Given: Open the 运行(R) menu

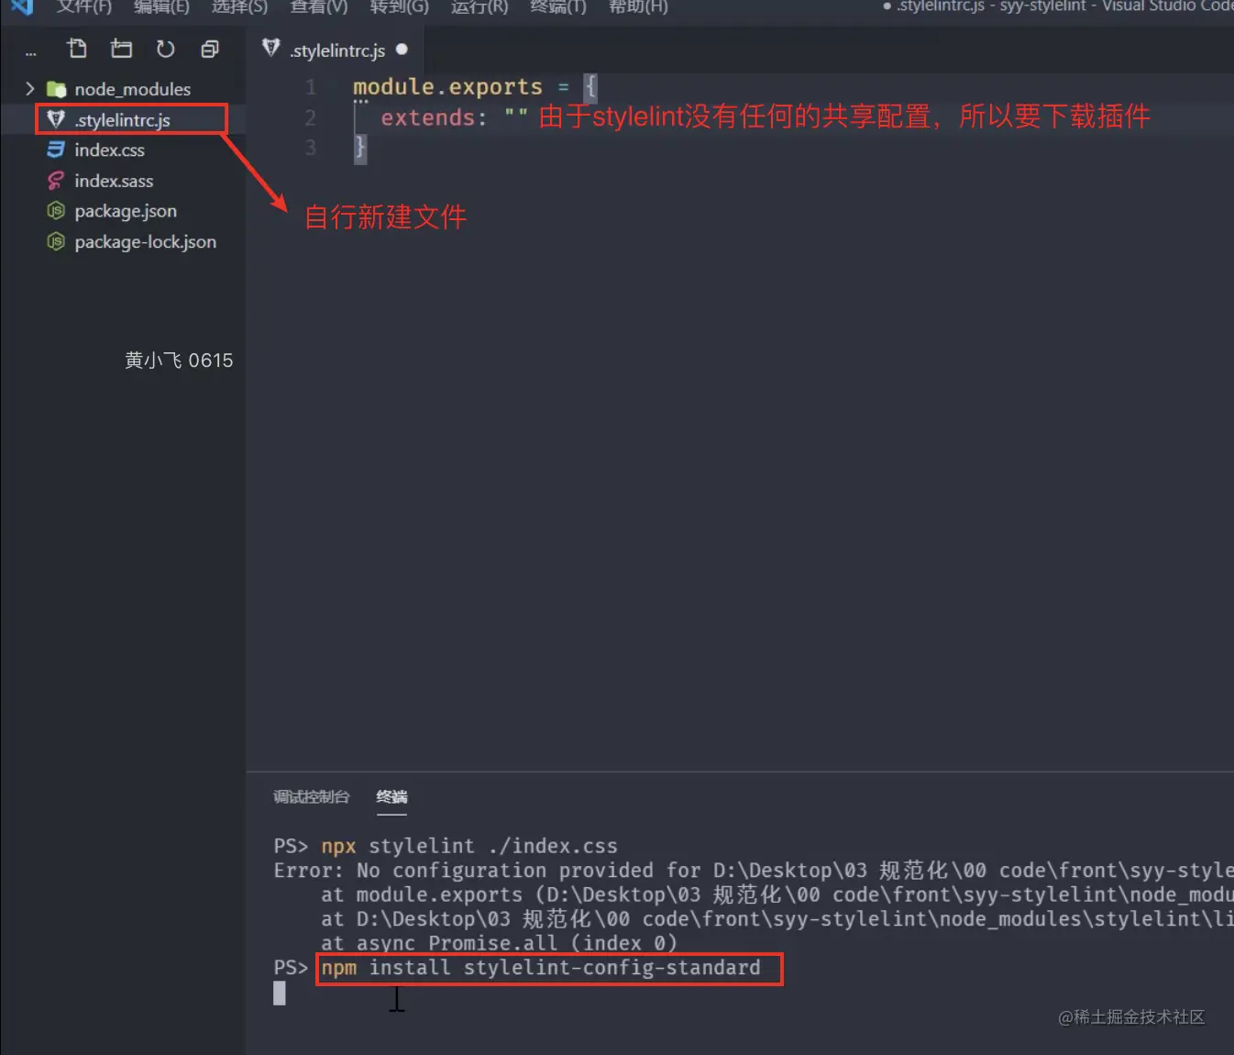Looking at the screenshot, I should click(479, 6).
